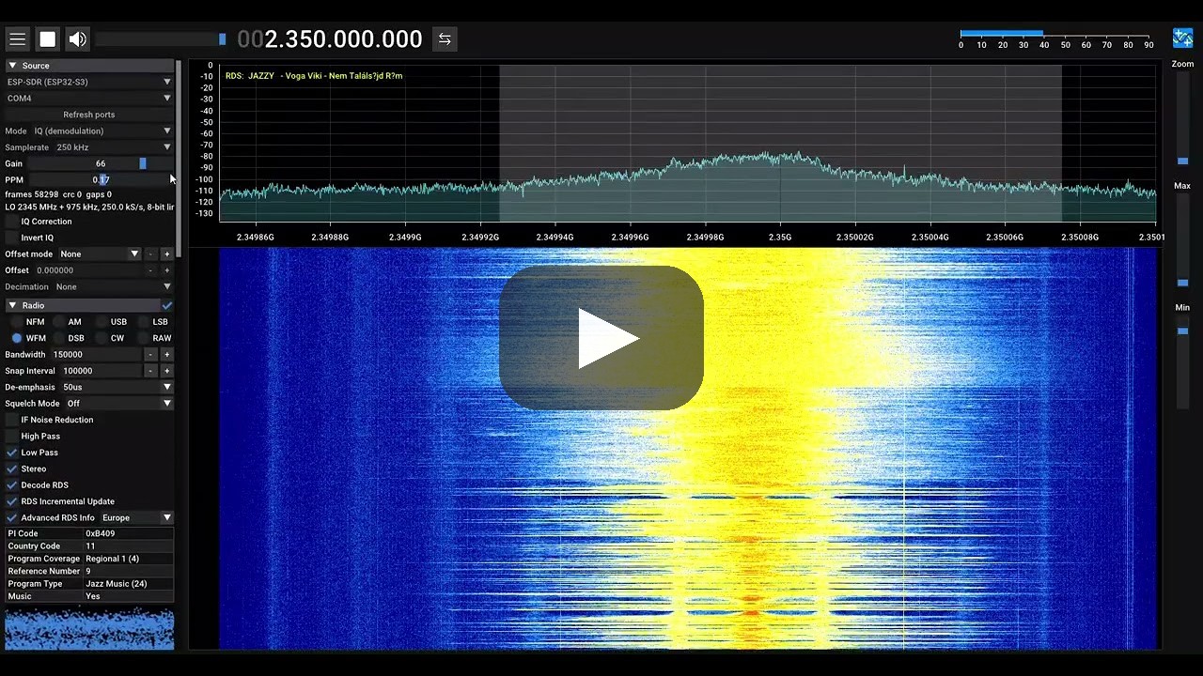Collapse the Radio section
Image resolution: width=1203 pixels, height=676 pixels.
[83, 305]
